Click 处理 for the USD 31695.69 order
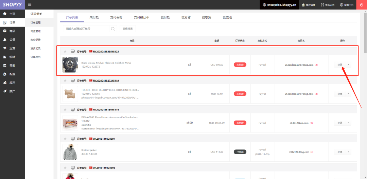The width and height of the screenshot is (367, 179). point(340,123)
